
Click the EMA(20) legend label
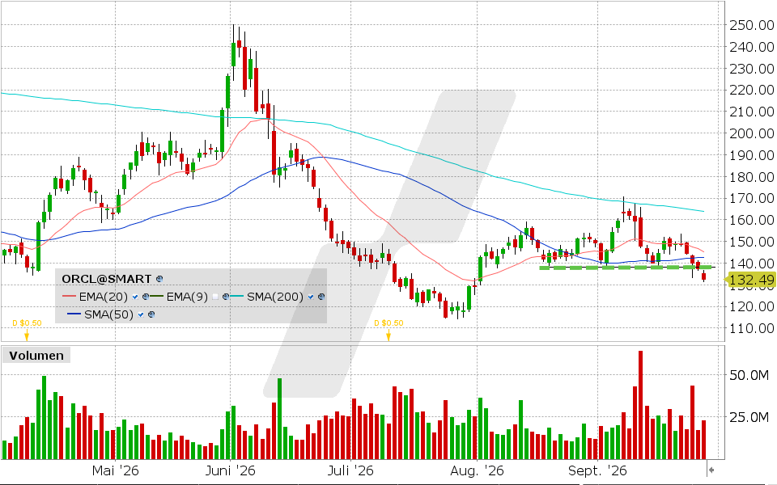103,297
